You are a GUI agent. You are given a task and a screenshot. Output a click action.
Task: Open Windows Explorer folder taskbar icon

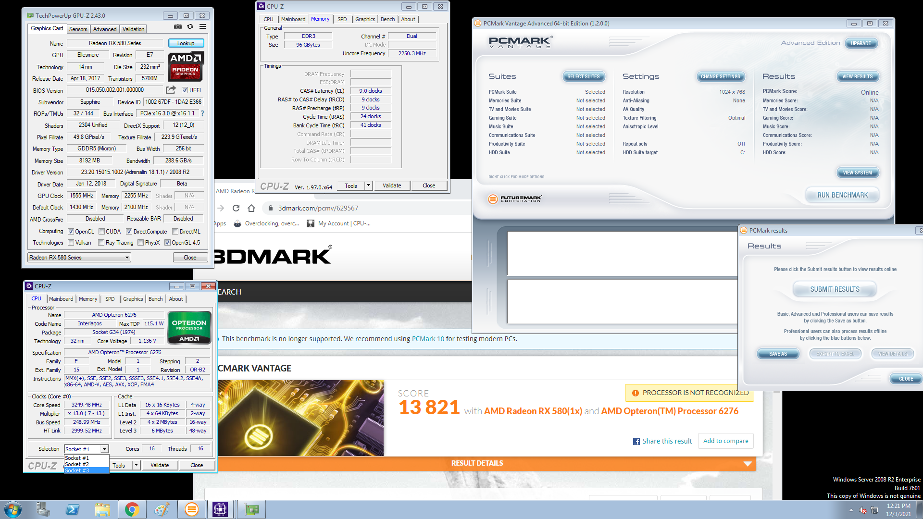(x=102, y=509)
